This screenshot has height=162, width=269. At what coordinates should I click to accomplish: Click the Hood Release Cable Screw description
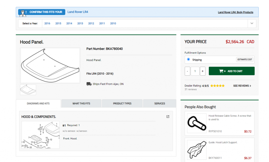coord(230,118)
